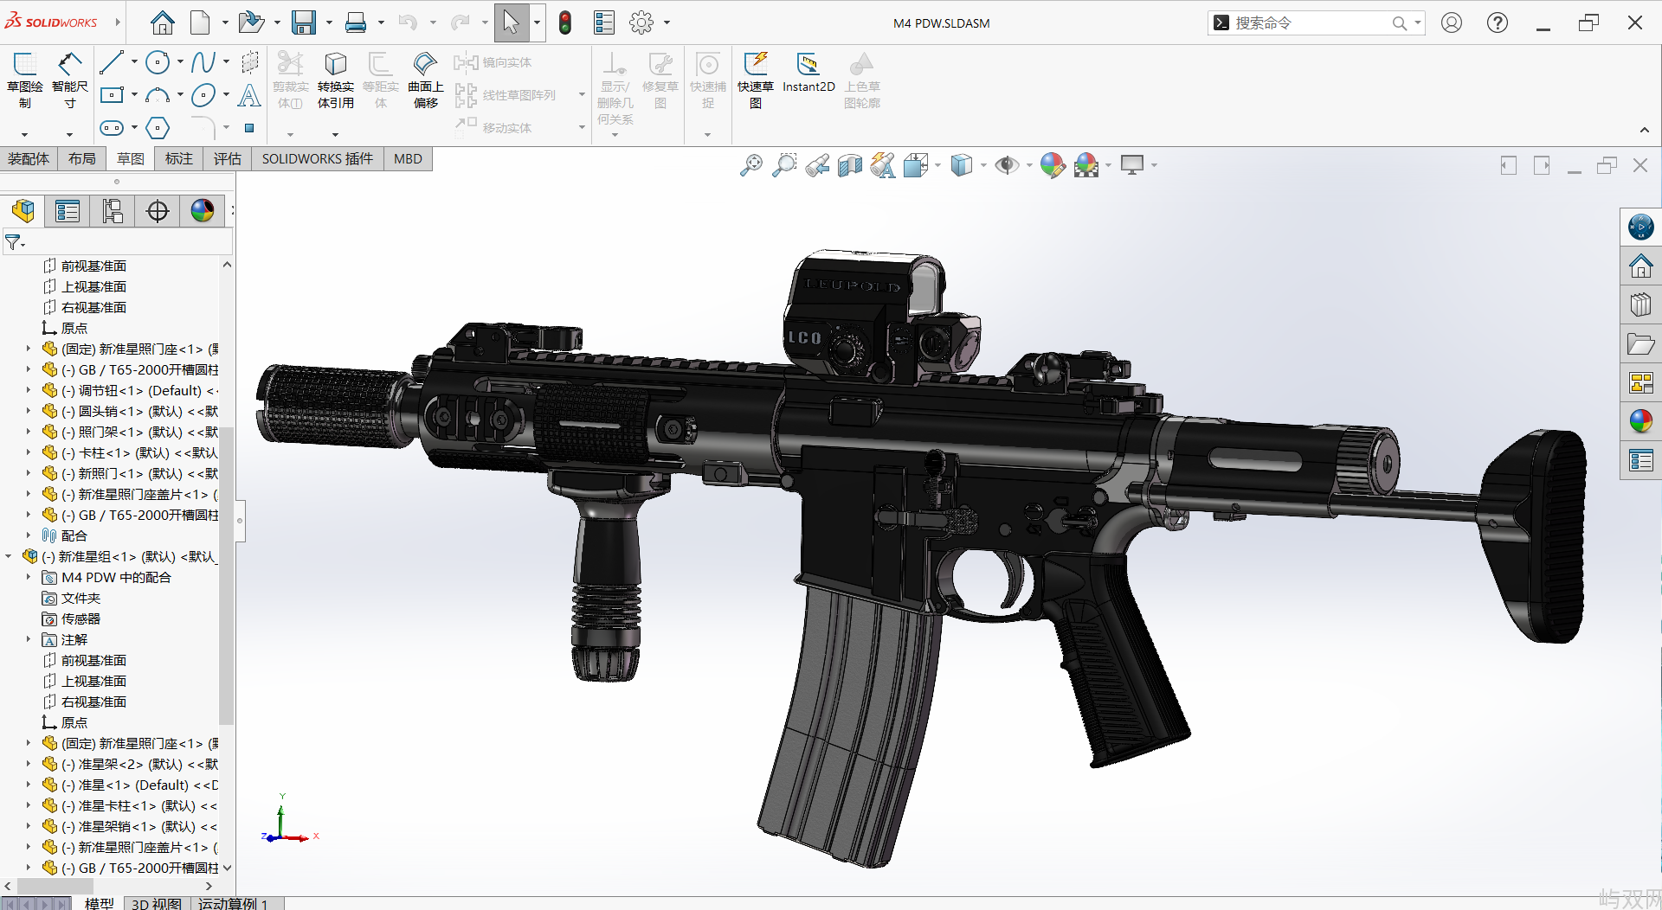Expand the 配合 (Mates) tree node

pyautogui.click(x=28, y=535)
